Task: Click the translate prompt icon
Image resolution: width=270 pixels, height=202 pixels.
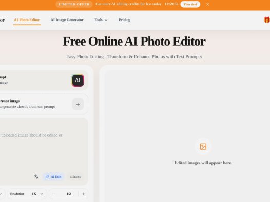Action: pos(36,177)
